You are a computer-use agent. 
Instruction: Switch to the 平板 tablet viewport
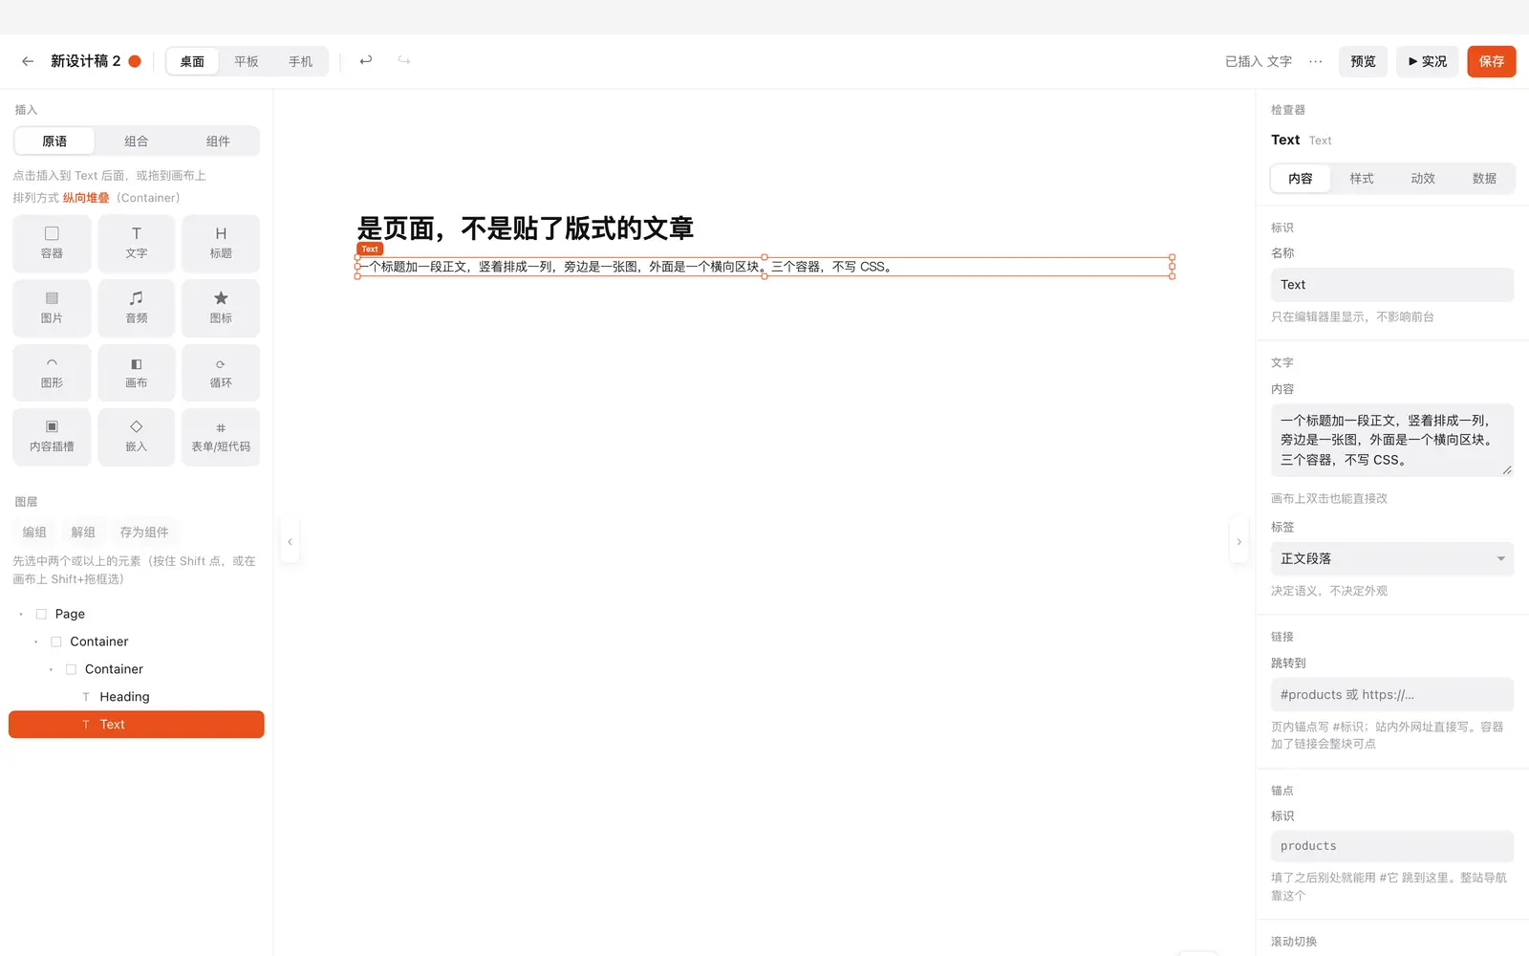pos(247,61)
